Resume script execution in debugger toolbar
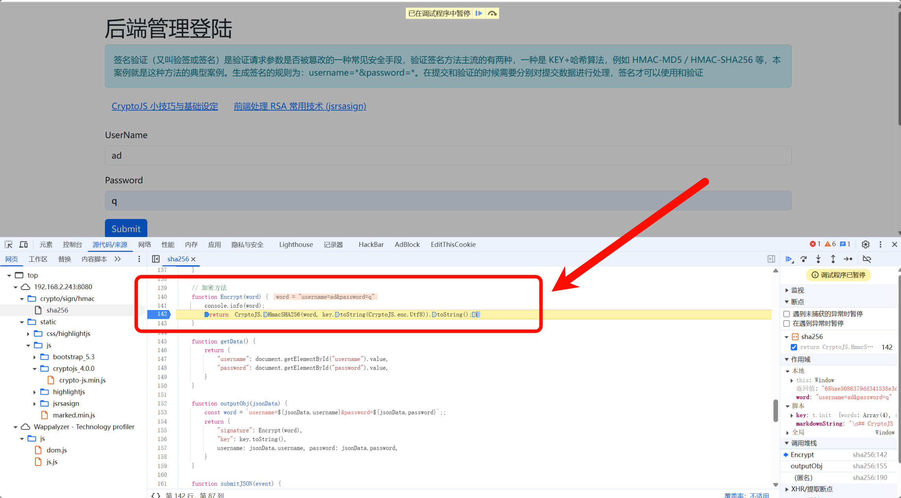Image resolution: width=901 pixels, height=498 pixels. tap(789, 259)
